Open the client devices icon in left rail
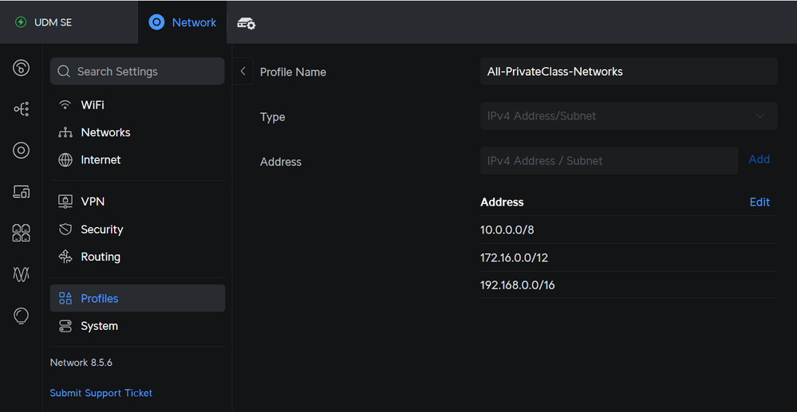 tap(22, 191)
